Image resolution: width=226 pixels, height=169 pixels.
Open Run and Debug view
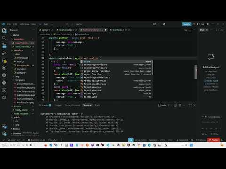[x=4, y=53]
